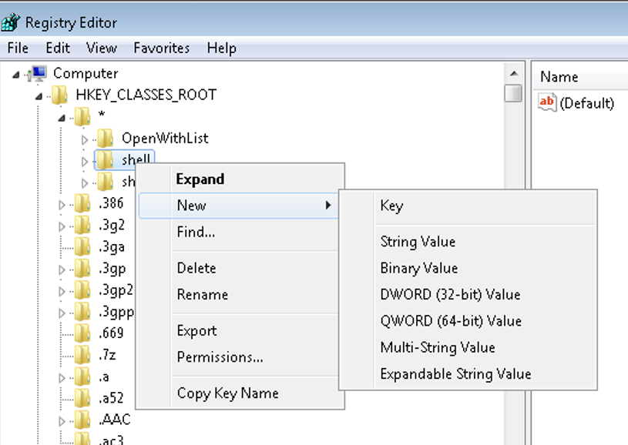The width and height of the screenshot is (628, 445).
Task: Select the (Default) value entry
Action: click(586, 103)
